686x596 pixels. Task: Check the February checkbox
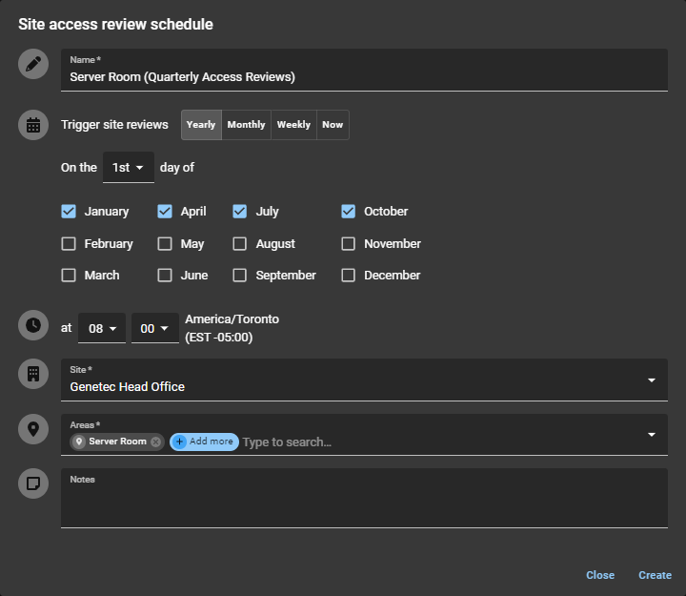(x=69, y=244)
